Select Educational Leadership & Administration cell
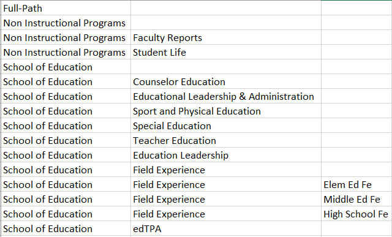392x237 pixels. (x=226, y=97)
